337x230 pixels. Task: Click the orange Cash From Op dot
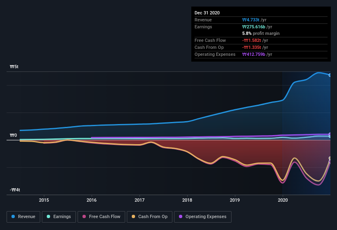click(133, 216)
